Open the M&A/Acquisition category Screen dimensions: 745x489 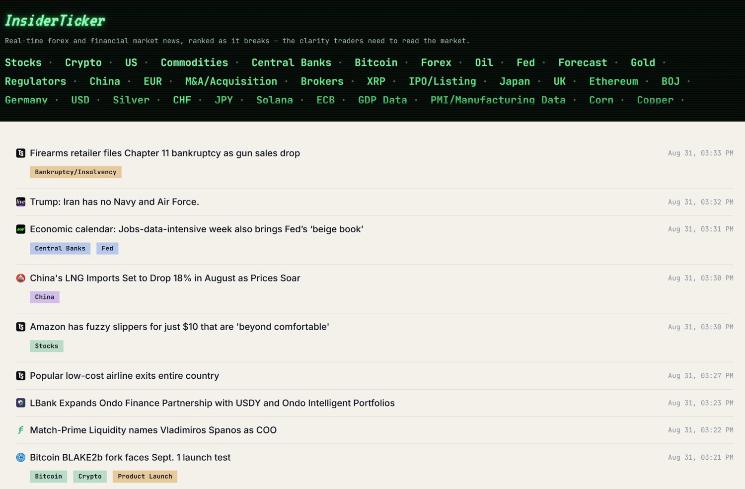click(231, 81)
